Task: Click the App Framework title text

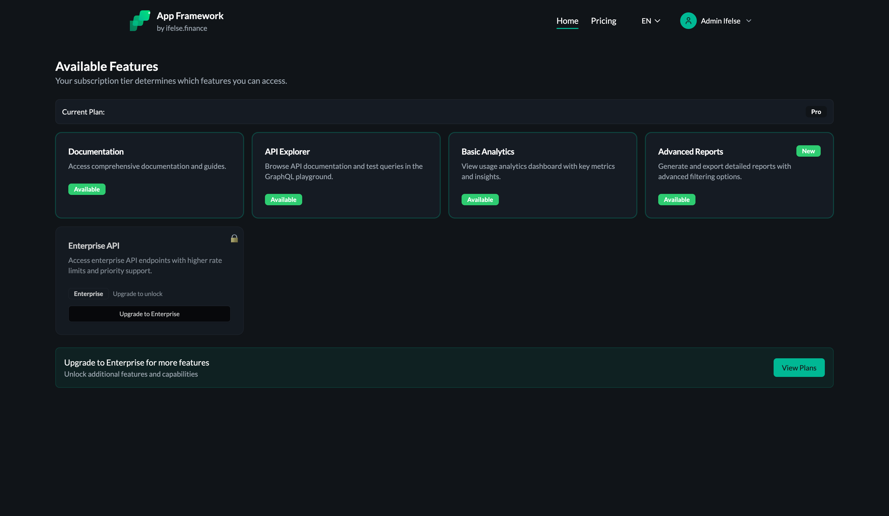Action: pyautogui.click(x=190, y=16)
